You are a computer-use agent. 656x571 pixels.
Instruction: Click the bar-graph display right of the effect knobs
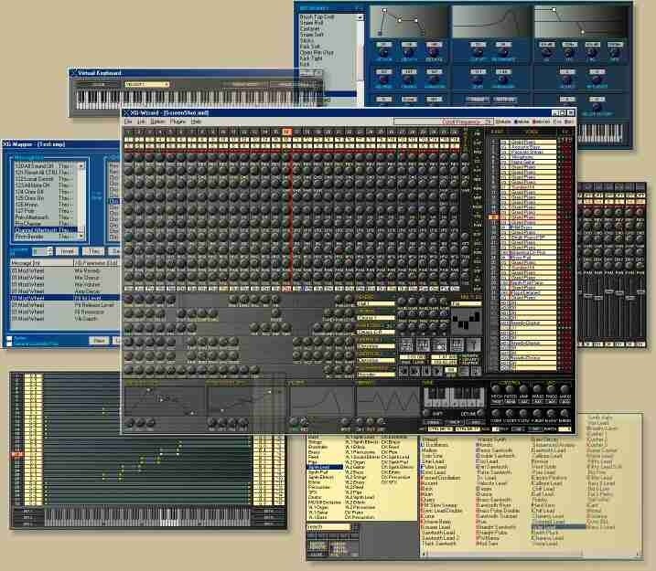pyautogui.click(x=466, y=322)
